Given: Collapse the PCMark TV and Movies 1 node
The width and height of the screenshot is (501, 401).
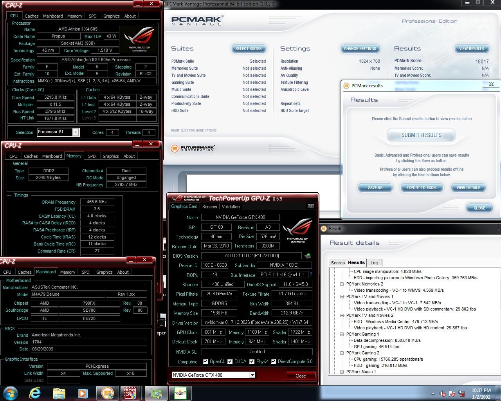Looking at the screenshot, I should (342, 296).
